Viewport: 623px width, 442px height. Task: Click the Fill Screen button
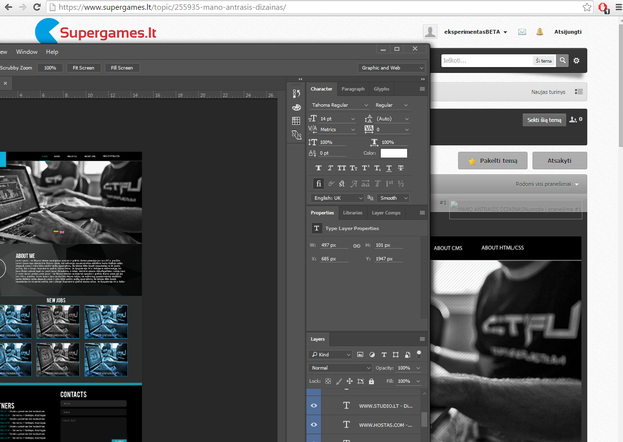click(x=122, y=68)
